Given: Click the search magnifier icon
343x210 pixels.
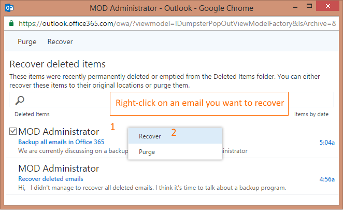Looking at the screenshot, I should click(x=20, y=101).
